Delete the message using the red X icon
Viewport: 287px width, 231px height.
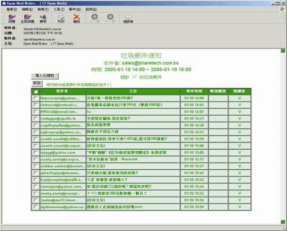pyautogui.click(x=77, y=18)
